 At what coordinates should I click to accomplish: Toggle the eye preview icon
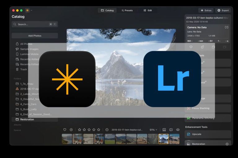[178, 130]
